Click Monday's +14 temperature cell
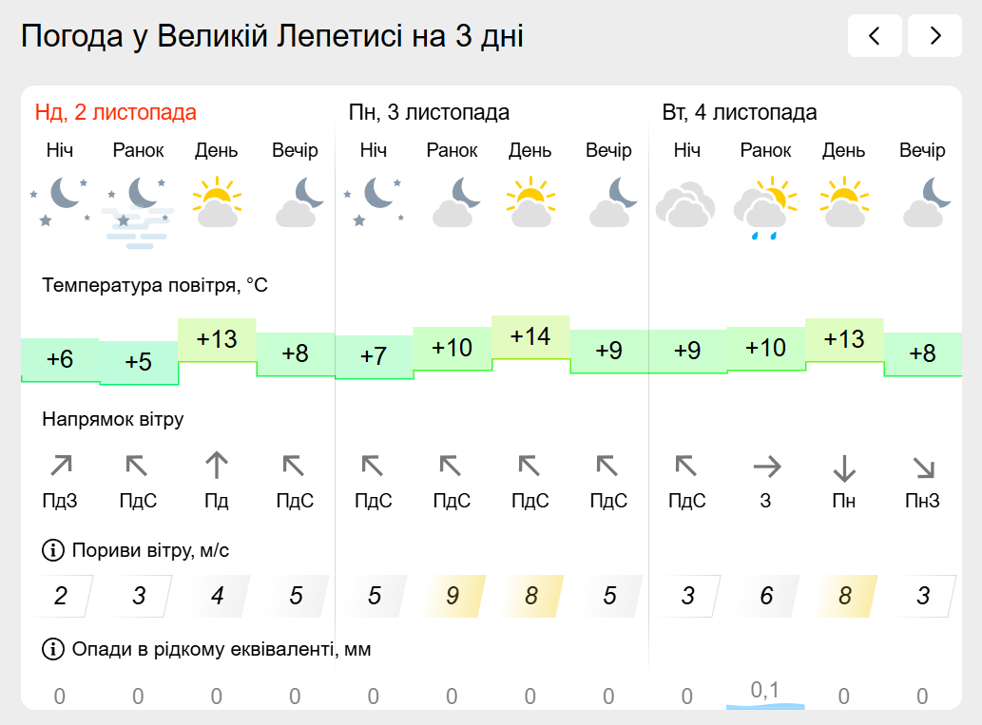Screen dimensions: 982x725 click(530, 336)
